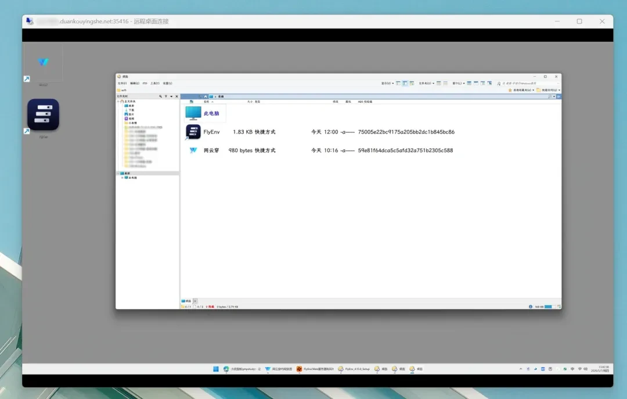Open the 工具 menu
Image resolution: width=627 pixels, height=399 pixels.
pos(155,83)
